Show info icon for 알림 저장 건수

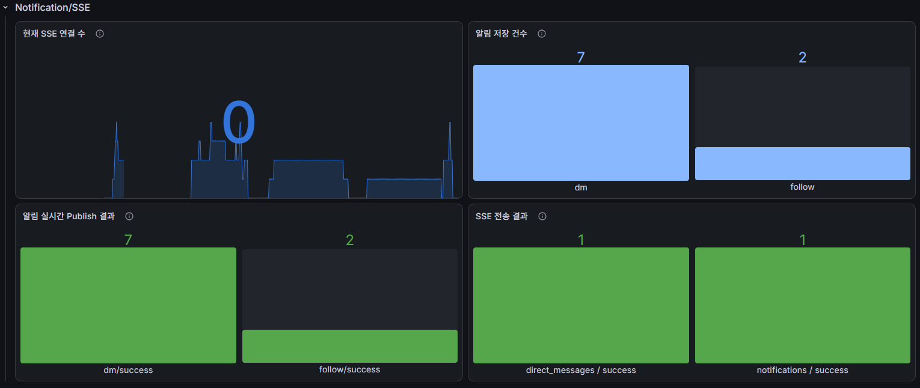click(542, 34)
